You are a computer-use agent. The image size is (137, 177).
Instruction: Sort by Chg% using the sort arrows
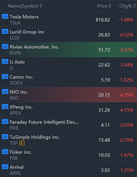(135, 6)
